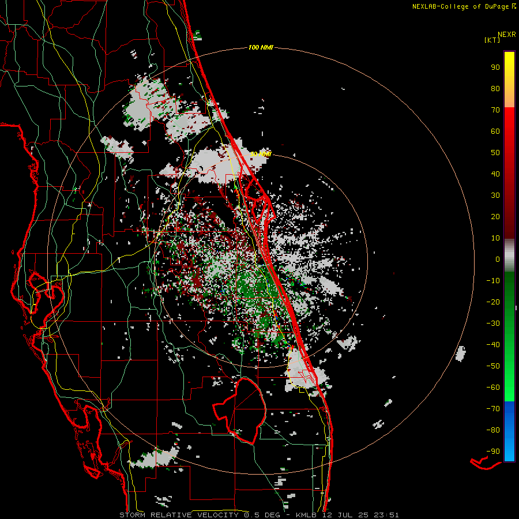Select the positive 90 scale value

[495, 67]
